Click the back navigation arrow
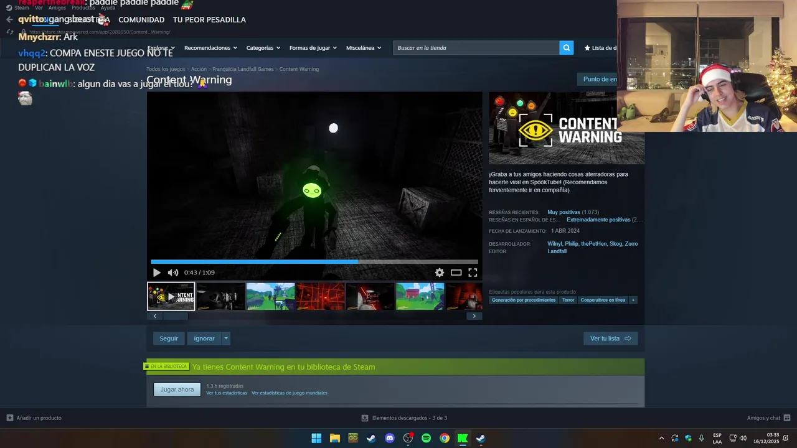 pos(9,19)
